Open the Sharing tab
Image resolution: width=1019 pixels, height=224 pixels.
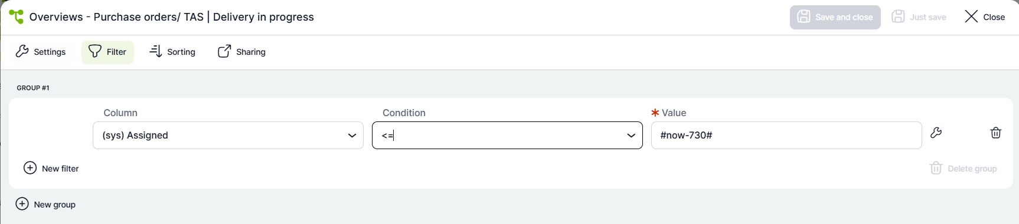(241, 52)
